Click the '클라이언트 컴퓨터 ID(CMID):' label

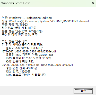(x=24, y=48)
